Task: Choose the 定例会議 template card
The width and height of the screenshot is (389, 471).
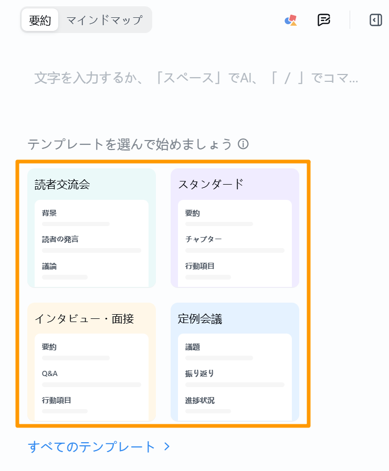Action: pos(235,362)
